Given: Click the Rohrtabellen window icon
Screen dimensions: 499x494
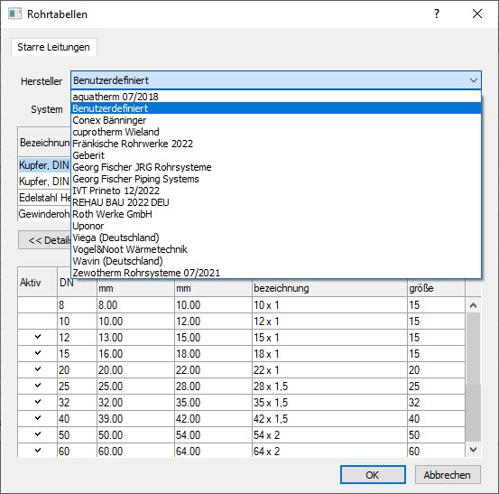Looking at the screenshot, I should [x=14, y=14].
